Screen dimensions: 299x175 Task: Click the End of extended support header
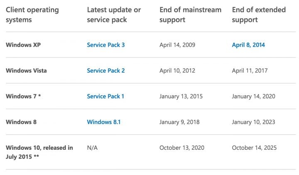point(259,14)
